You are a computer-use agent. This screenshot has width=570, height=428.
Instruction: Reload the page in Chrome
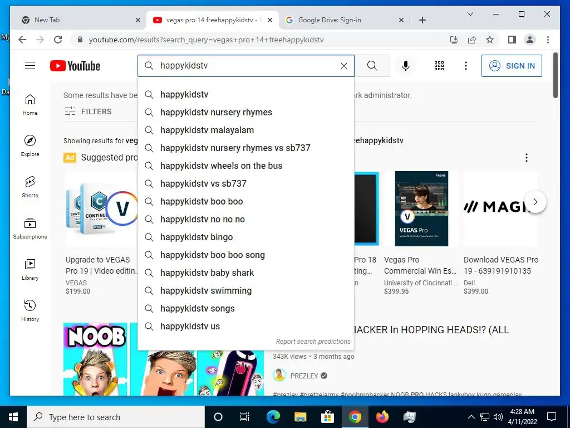coord(58,40)
